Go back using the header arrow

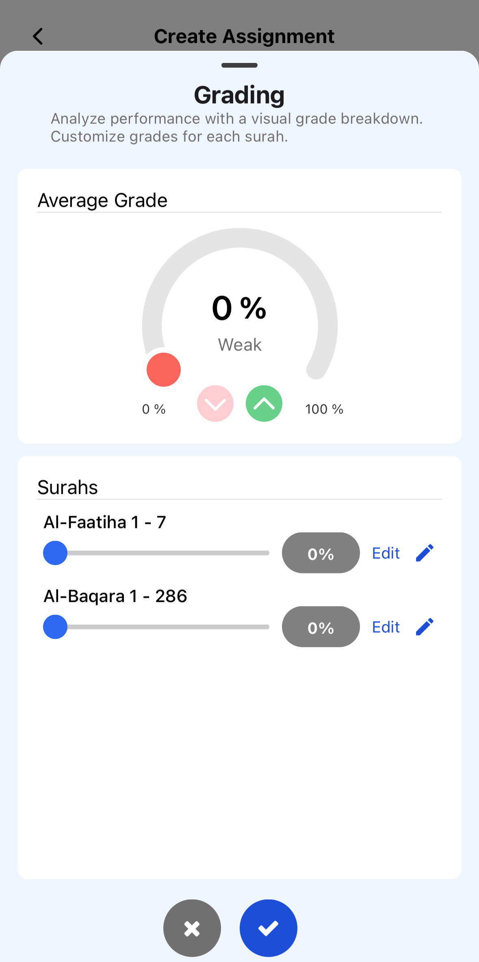tap(38, 37)
